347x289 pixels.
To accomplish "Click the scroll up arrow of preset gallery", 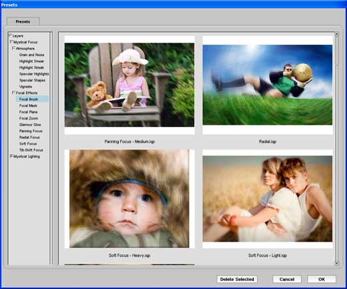I will click(x=337, y=35).
